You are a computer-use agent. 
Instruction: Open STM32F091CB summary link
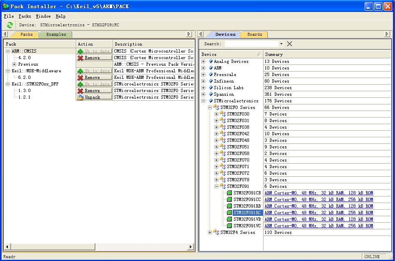[319, 193]
